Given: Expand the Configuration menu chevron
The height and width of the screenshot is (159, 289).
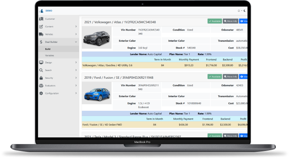Looking at the screenshot, I should (76, 93).
